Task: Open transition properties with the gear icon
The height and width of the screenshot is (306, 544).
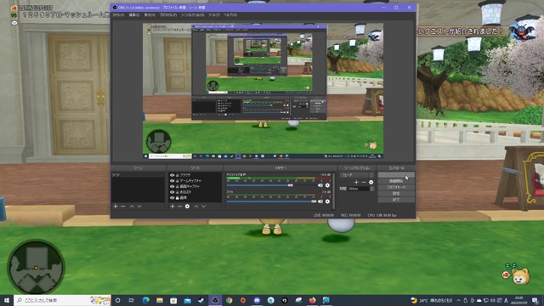Action: point(371,182)
